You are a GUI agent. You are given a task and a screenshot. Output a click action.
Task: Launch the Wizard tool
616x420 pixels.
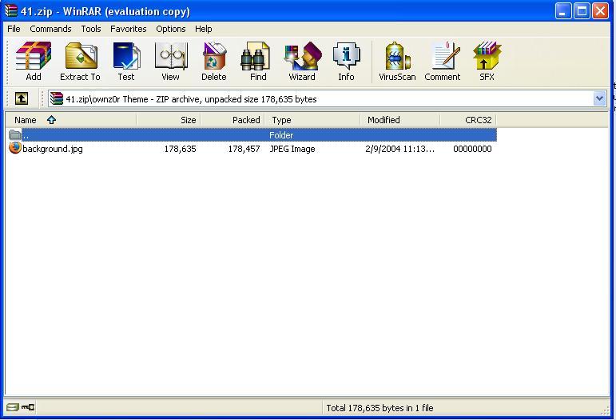[x=302, y=62]
